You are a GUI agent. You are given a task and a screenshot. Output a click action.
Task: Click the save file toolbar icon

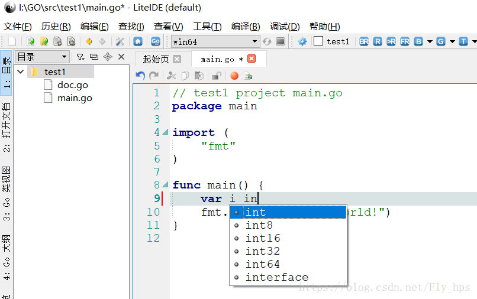(57, 41)
